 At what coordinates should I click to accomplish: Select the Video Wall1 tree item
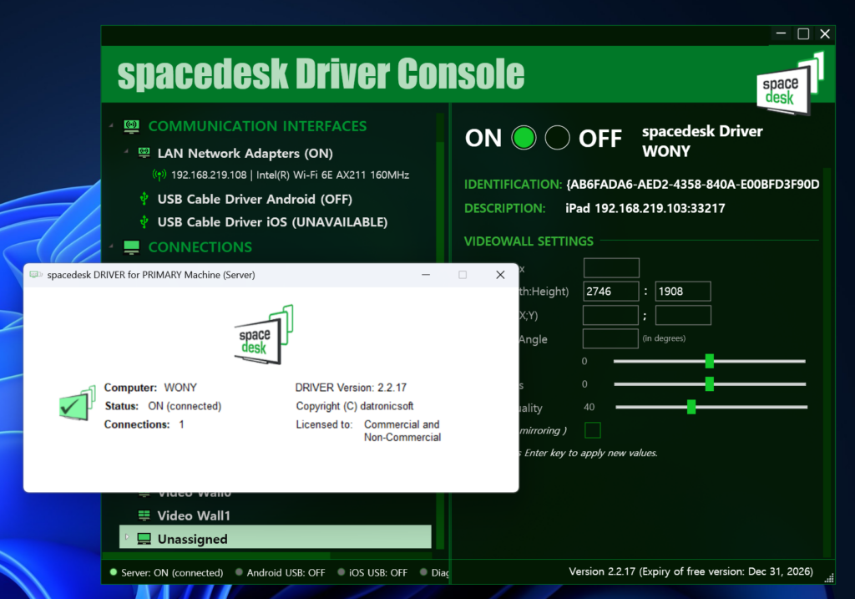(193, 515)
